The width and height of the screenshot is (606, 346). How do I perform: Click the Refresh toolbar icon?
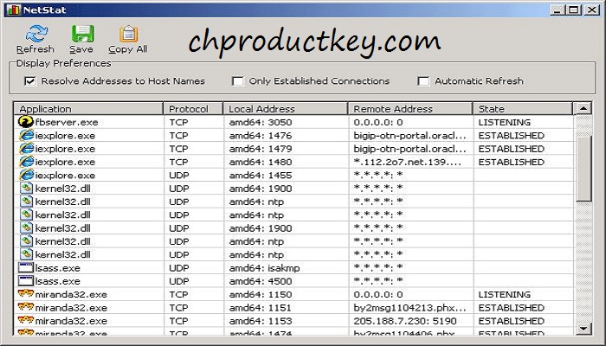click(36, 34)
